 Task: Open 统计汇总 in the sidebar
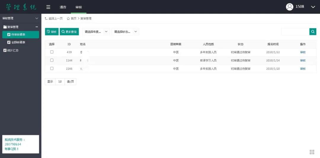[12, 50]
